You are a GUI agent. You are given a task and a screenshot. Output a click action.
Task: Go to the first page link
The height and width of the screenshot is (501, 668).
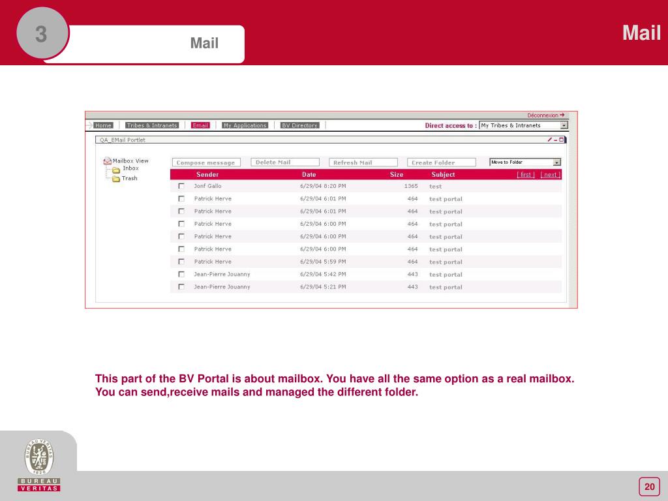click(526, 175)
